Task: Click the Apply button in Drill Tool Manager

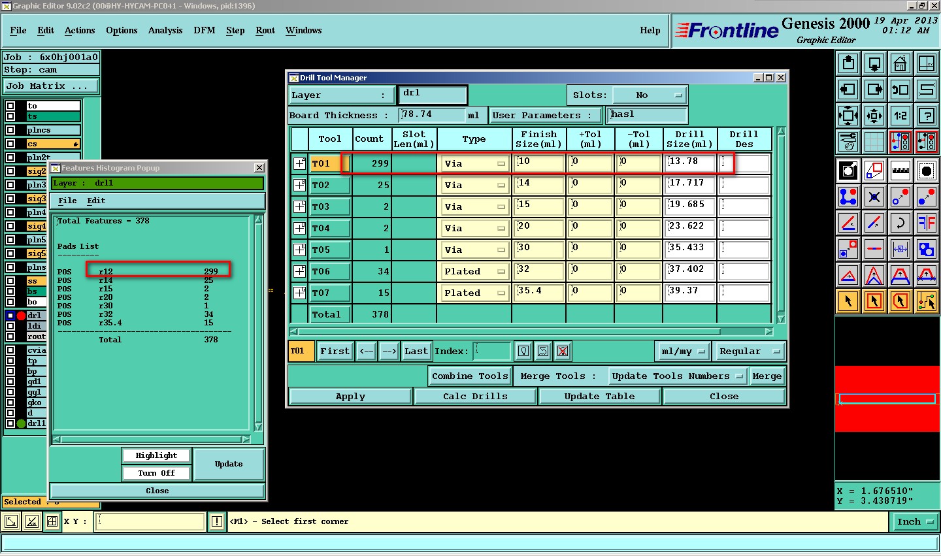Action: (x=350, y=397)
